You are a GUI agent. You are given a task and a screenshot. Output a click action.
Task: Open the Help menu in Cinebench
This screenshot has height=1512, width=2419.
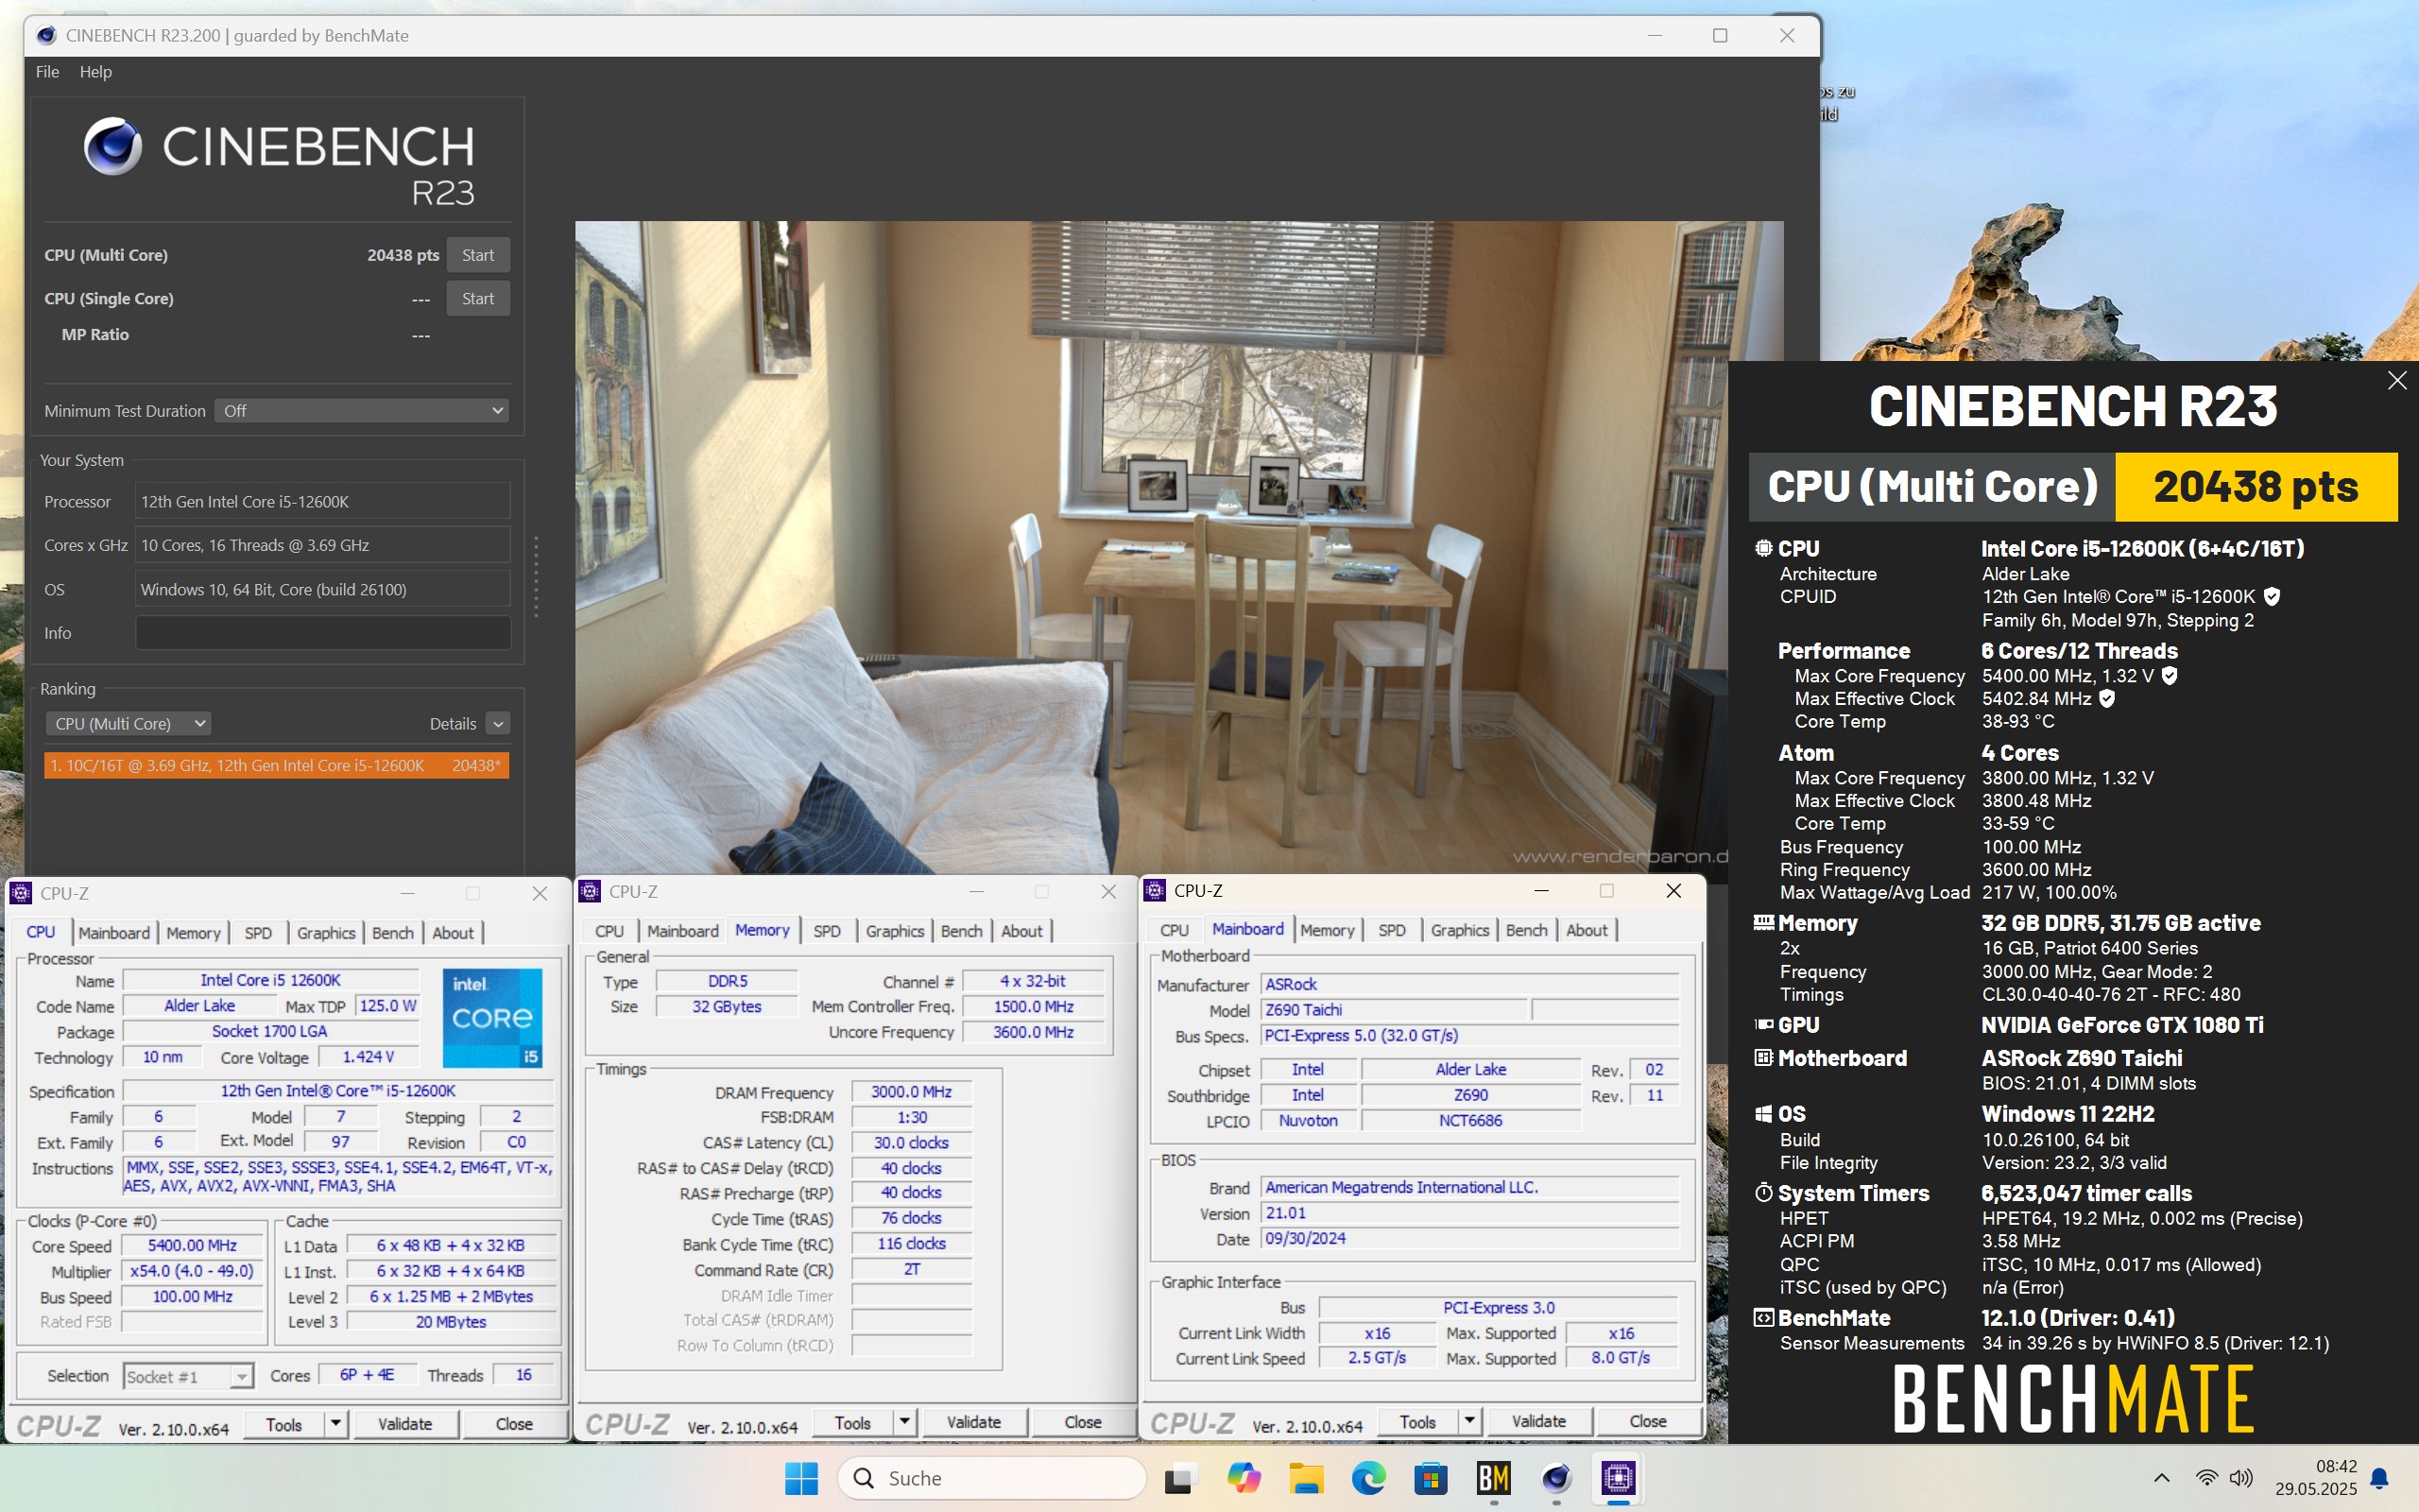pyautogui.click(x=96, y=72)
